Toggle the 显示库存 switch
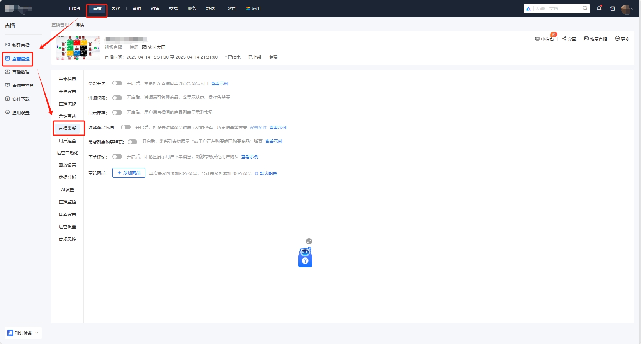This screenshot has width=641, height=344. click(117, 113)
